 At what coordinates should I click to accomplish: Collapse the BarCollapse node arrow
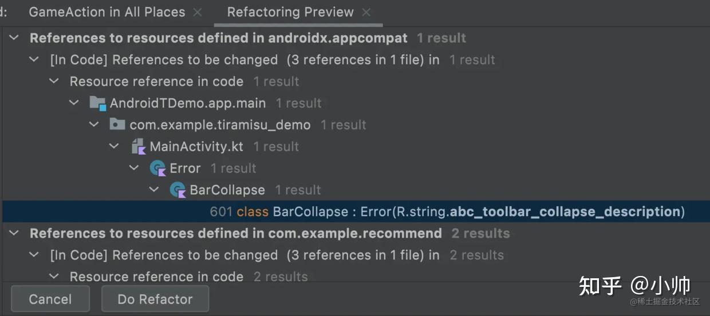(x=154, y=190)
